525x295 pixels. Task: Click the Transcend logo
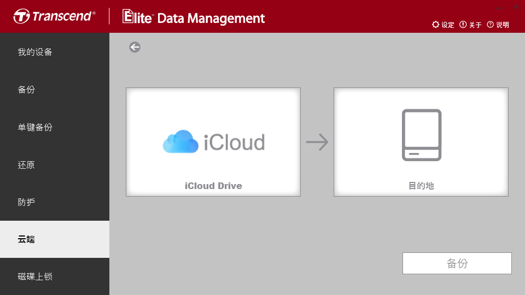(x=55, y=16)
